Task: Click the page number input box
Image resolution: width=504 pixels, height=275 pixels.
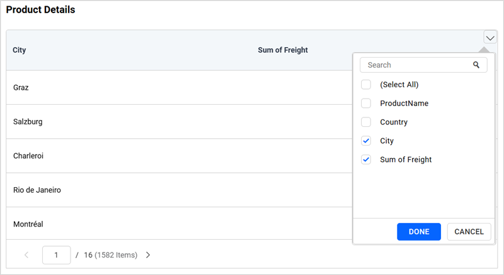Action: tap(57, 255)
